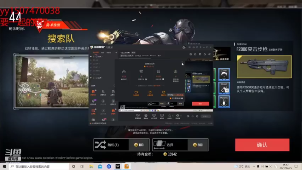Click the F2000 assault rifle image

click(x=264, y=67)
